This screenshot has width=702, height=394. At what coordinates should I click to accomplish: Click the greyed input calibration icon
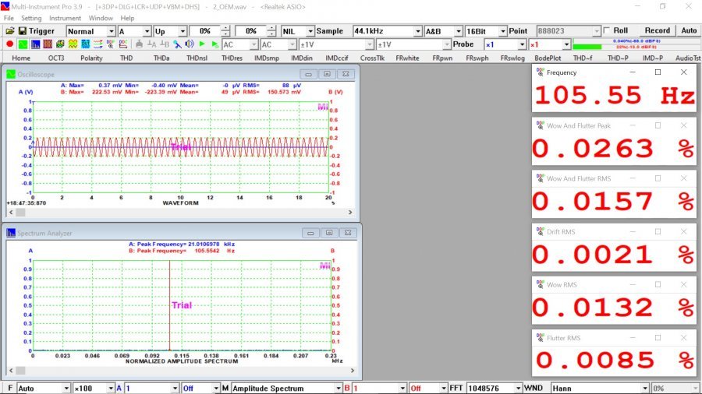click(x=140, y=44)
